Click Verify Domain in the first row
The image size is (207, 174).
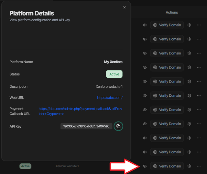click(167, 25)
